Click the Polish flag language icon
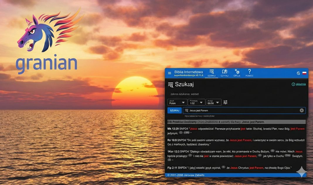Screen dimensions: 313x185 click(x=304, y=73)
